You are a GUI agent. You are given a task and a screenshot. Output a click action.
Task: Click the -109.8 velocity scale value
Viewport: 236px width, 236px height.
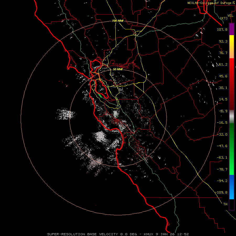click(x=221, y=192)
